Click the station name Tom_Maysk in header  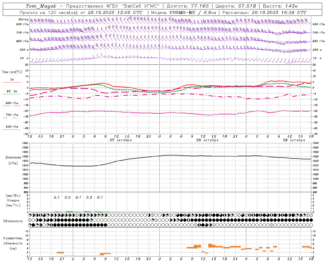point(41,6)
